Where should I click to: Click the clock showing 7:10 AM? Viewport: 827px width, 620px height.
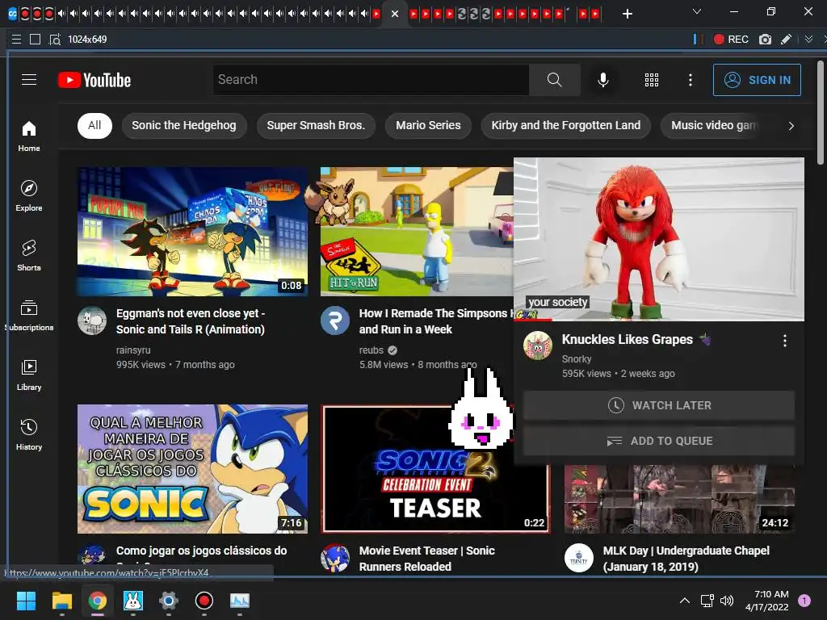point(767,601)
